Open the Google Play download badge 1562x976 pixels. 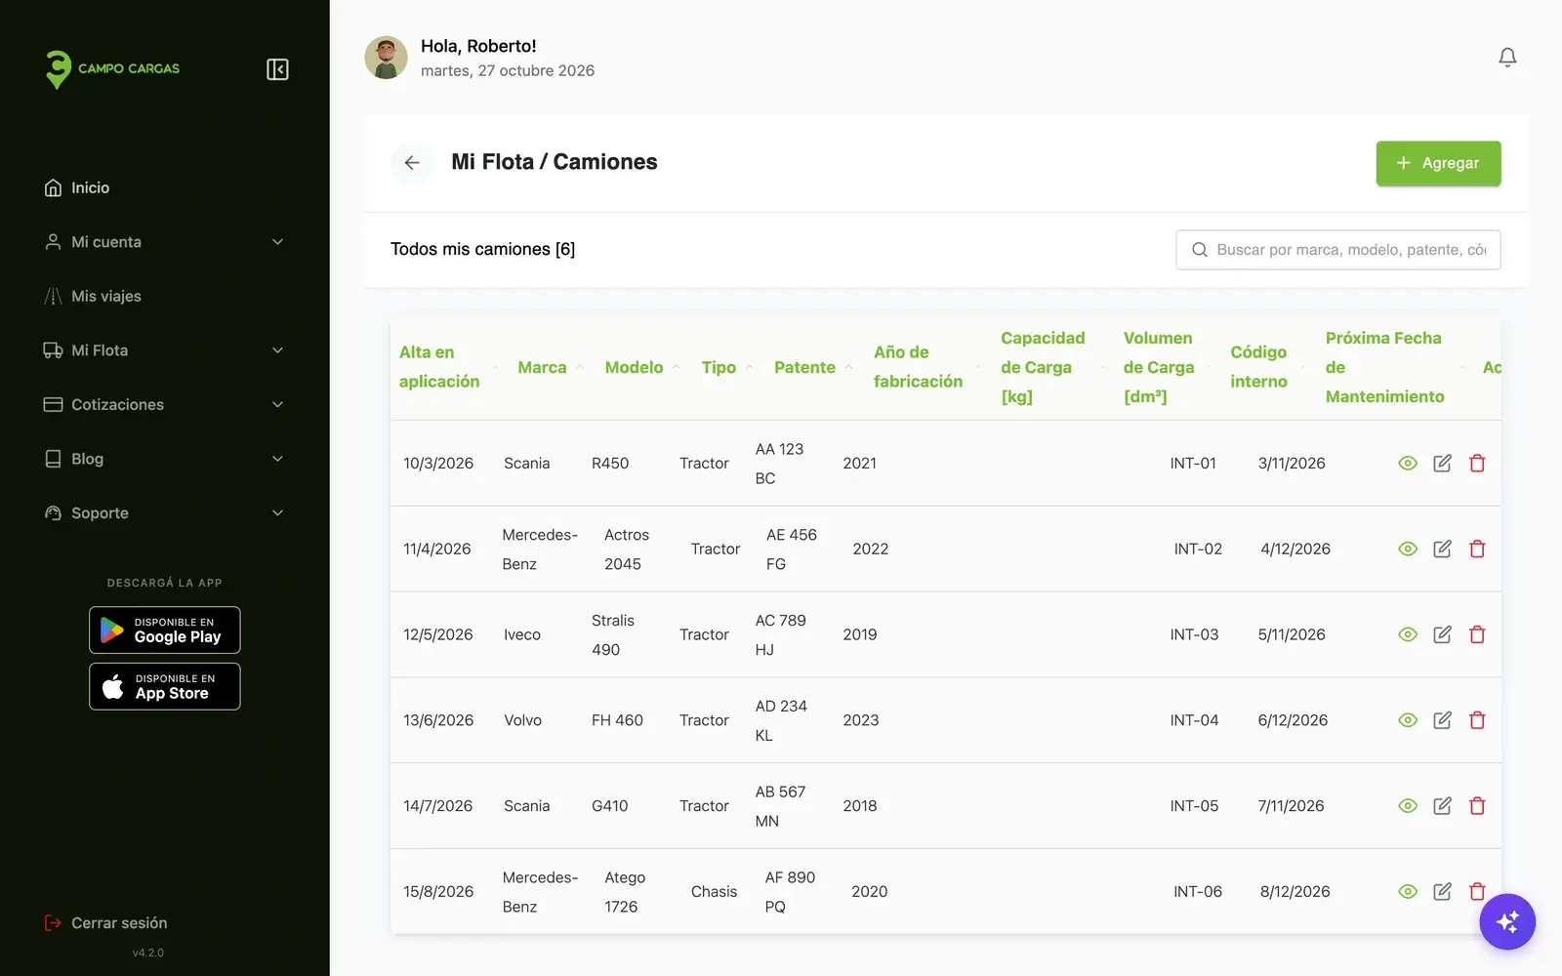coord(165,630)
